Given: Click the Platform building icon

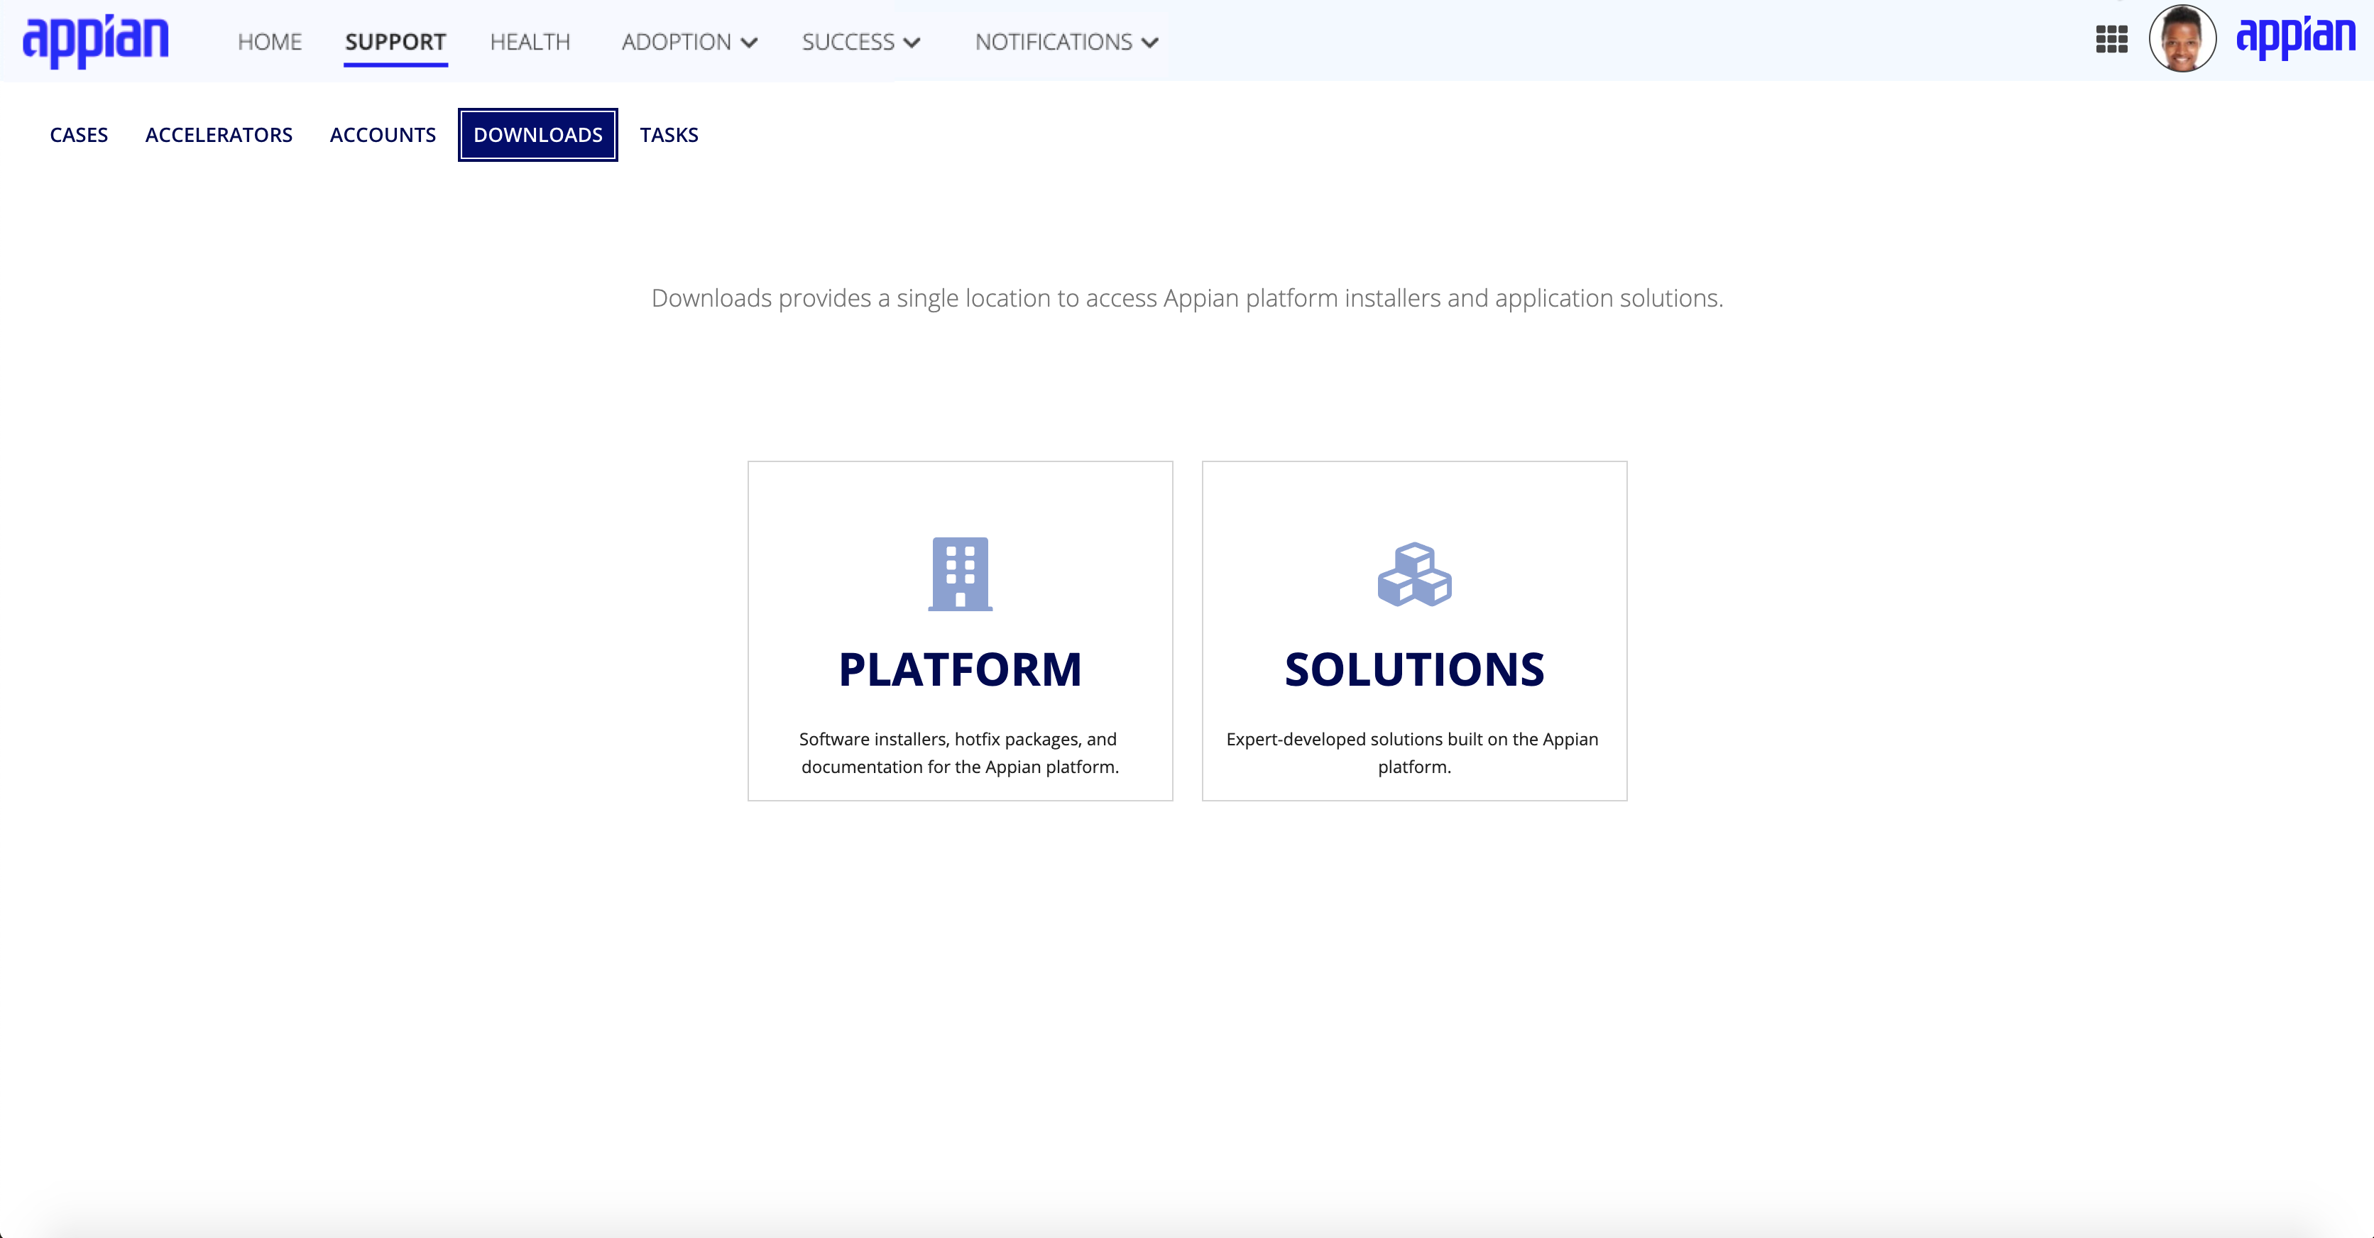Looking at the screenshot, I should pos(961,574).
